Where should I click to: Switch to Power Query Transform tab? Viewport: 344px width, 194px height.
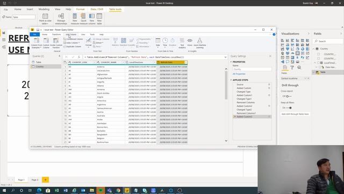click(x=56, y=34)
